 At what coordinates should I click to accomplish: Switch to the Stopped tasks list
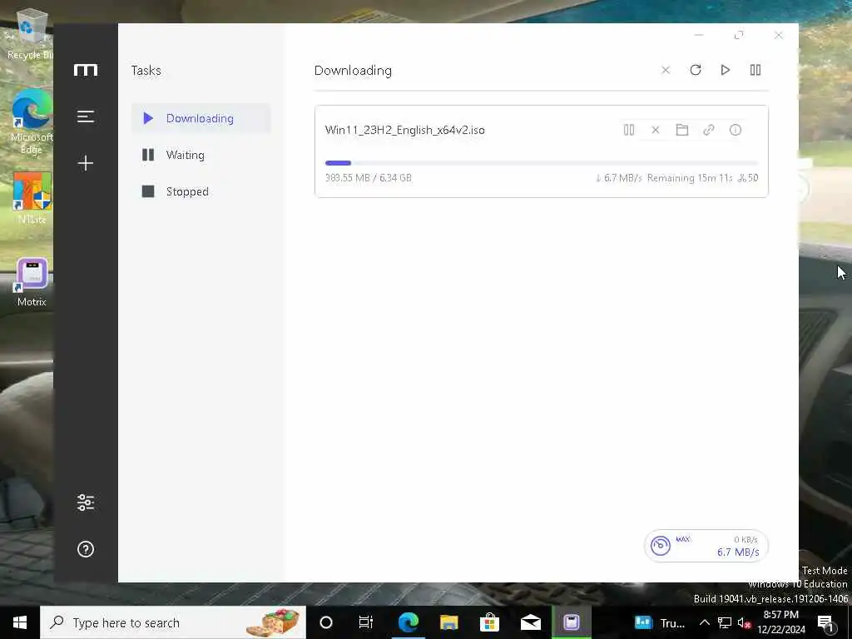[x=201, y=191]
